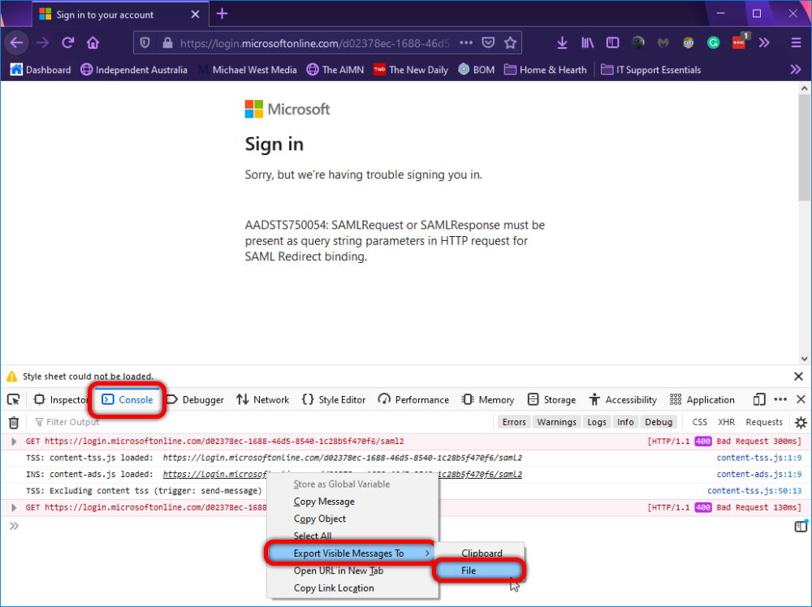Open the Firefox hamburger menu
The image size is (812, 607).
tap(796, 43)
